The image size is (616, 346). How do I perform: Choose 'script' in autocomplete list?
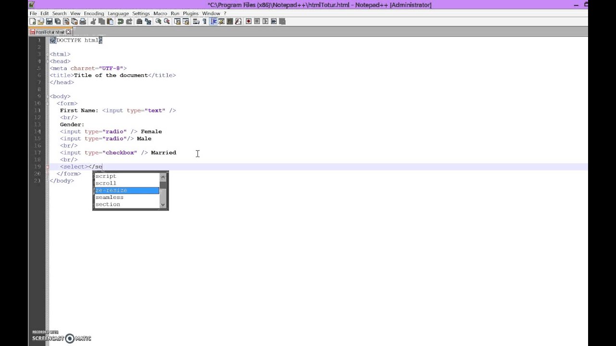tap(127, 176)
